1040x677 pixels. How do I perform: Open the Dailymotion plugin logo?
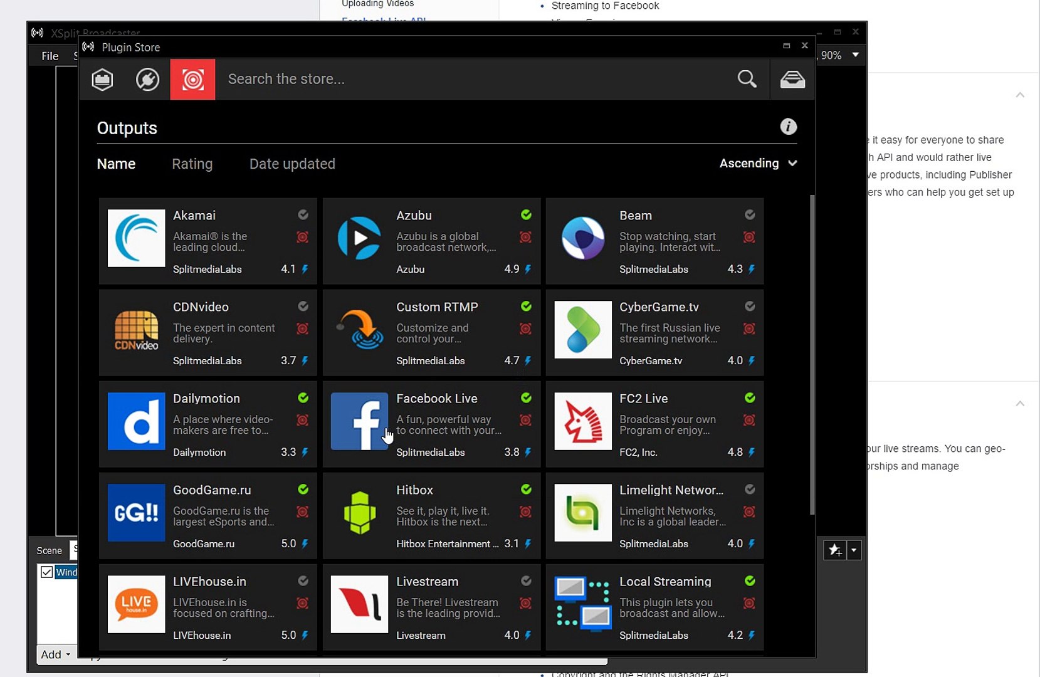click(x=136, y=421)
